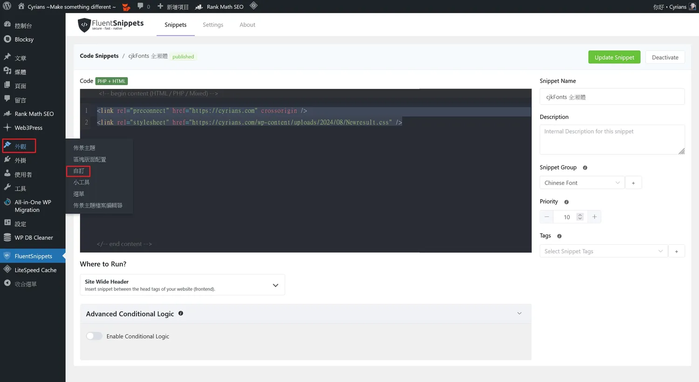Click the Update Snippet button
The width and height of the screenshot is (699, 382).
[614, 57]
